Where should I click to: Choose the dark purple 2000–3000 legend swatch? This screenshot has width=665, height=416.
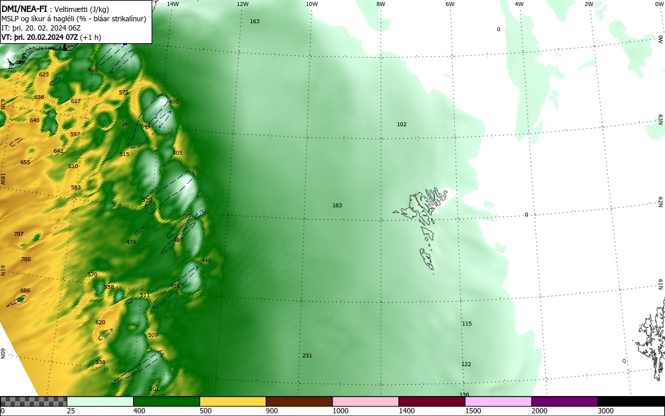click(565, 401)
